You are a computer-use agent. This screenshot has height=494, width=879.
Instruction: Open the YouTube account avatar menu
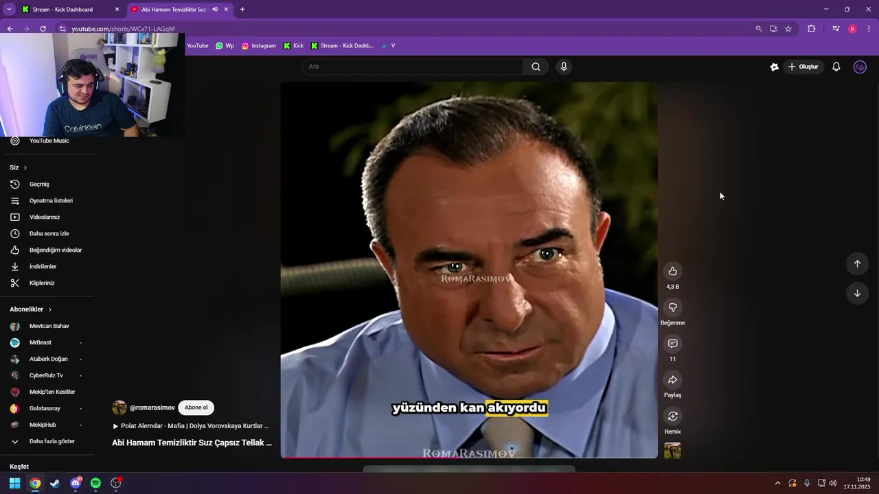click(x=860, y=67)
